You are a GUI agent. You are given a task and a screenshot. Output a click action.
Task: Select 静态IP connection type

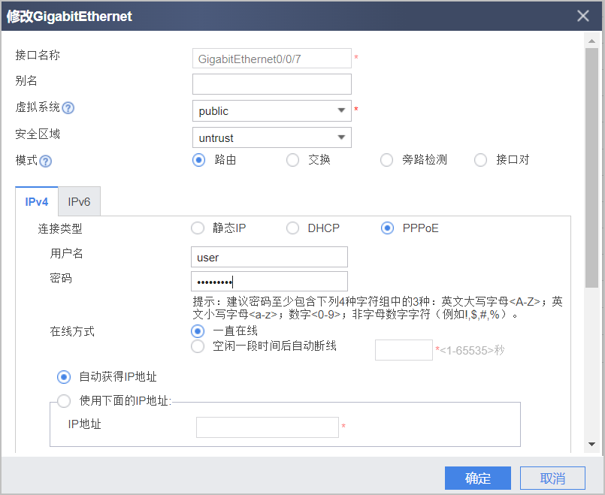pyautogui.click(x=198, y=228)
